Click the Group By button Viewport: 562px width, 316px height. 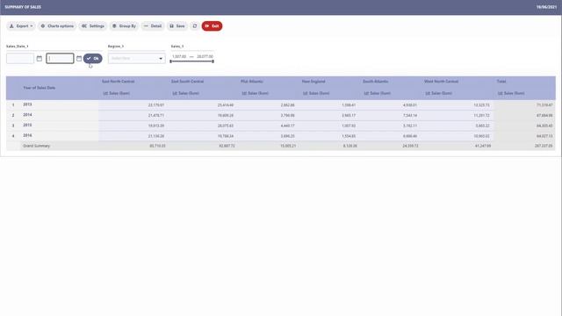click(x=124, y=26)
